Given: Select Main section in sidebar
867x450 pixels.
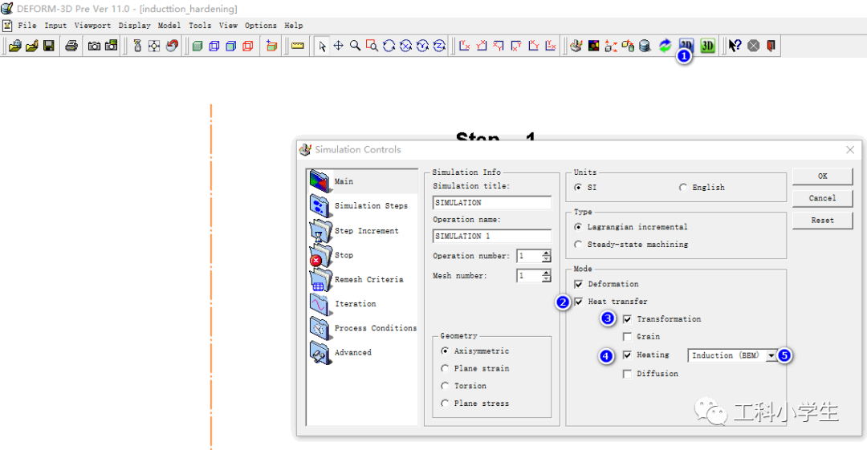Looking at the screenshot, I should [362, 181].
